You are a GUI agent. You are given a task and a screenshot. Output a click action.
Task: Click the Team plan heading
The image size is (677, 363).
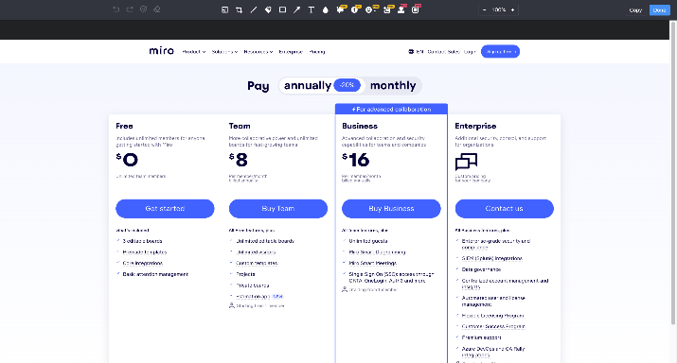tap(240, 126)
